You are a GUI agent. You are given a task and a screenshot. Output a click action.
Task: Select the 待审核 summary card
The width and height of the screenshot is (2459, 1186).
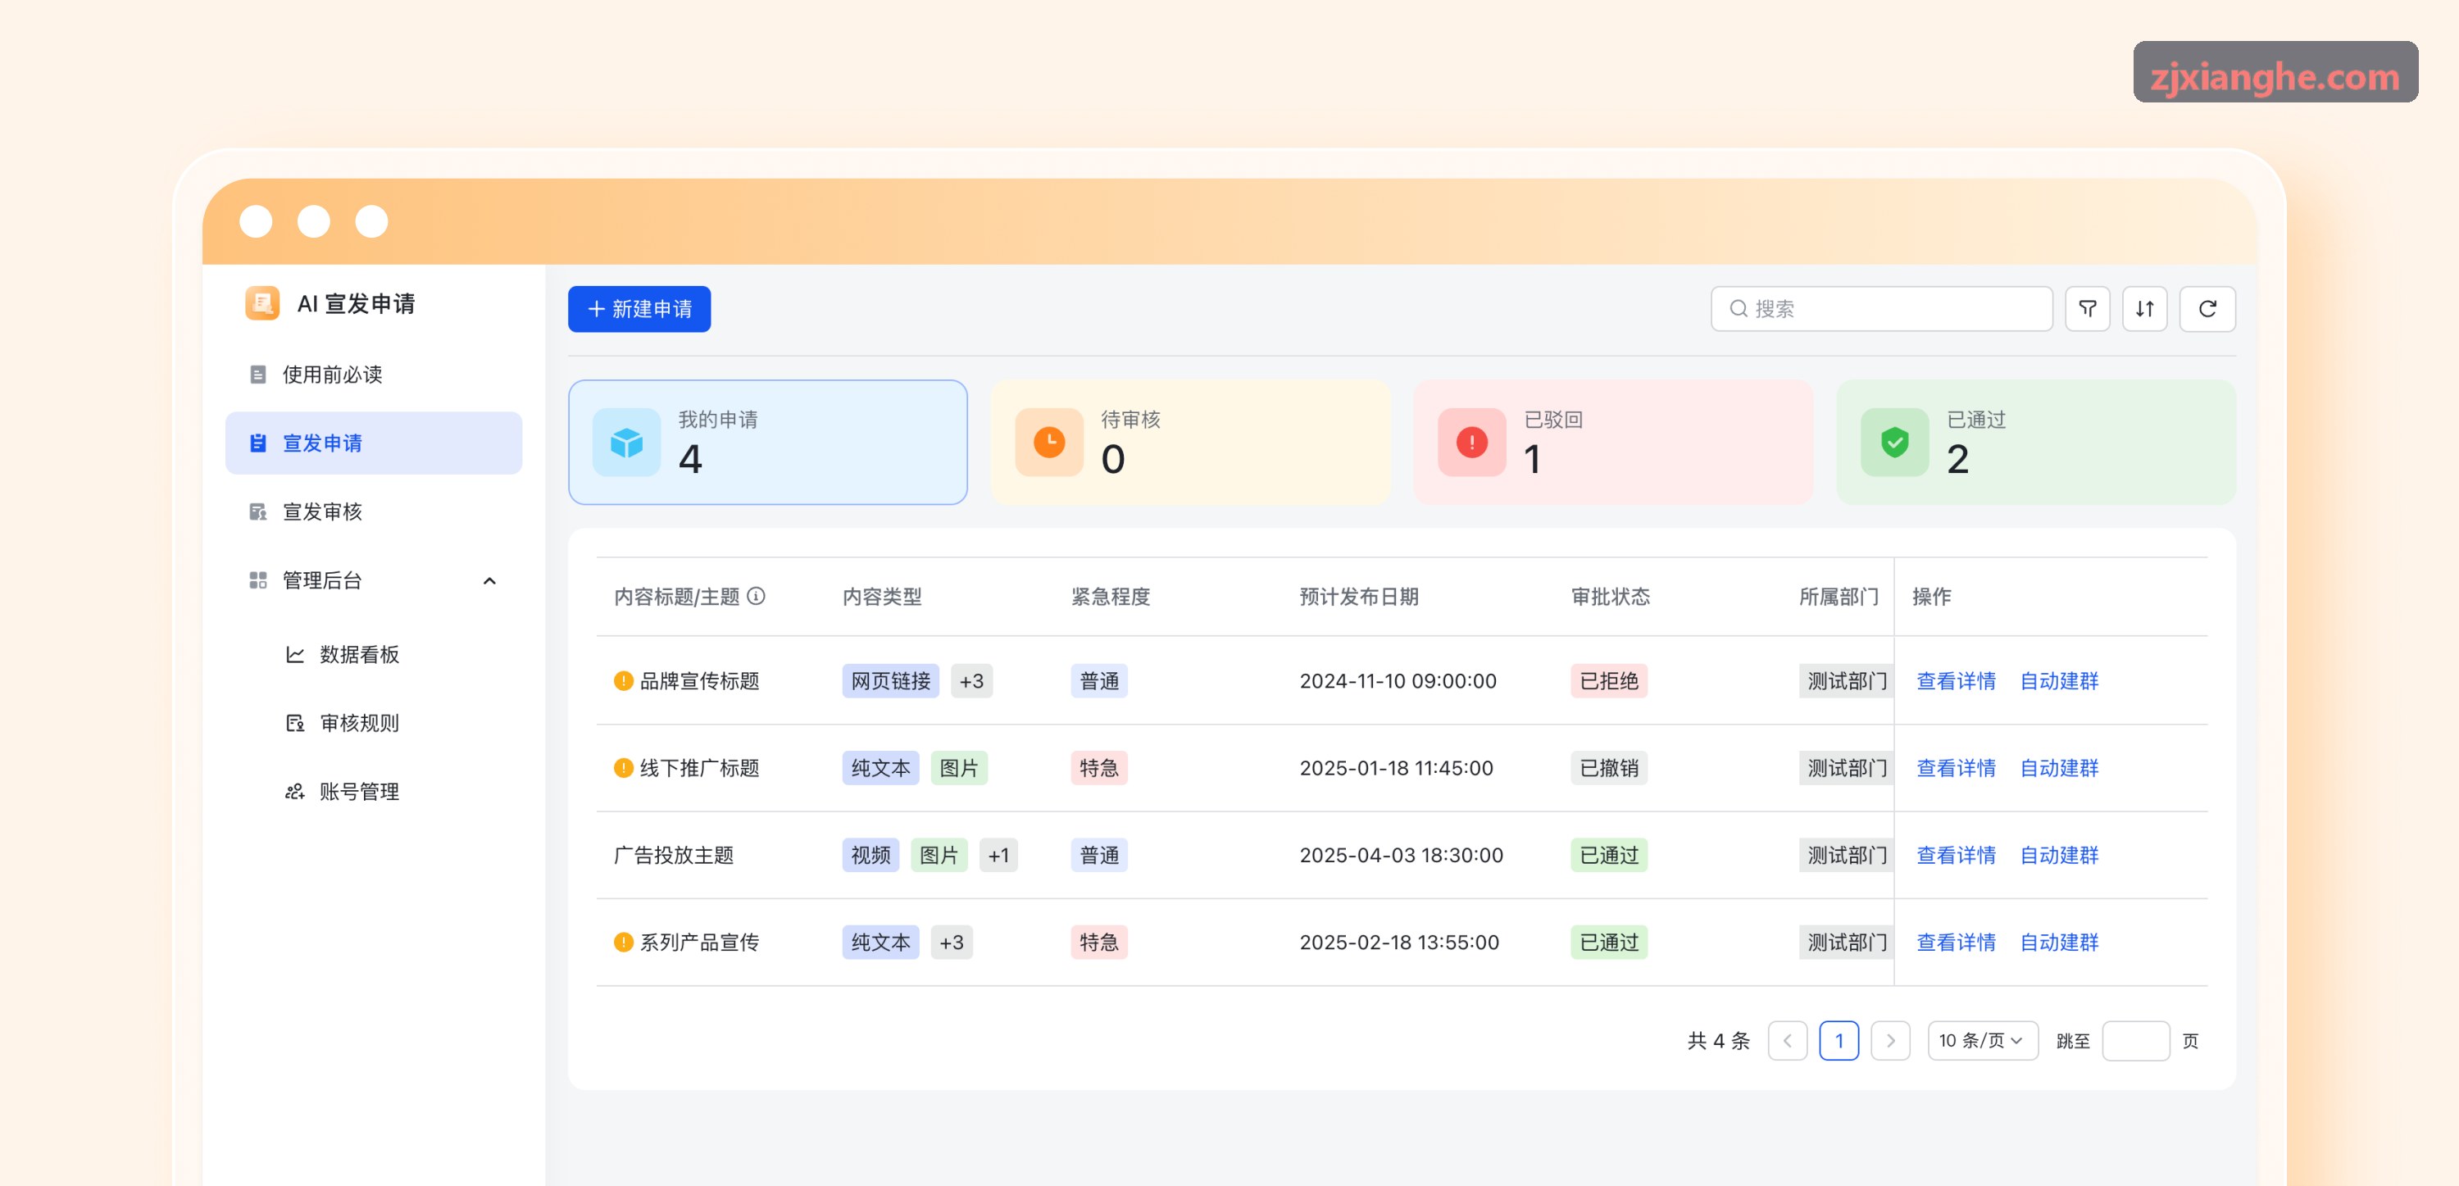pyautogui.click(x=1190, y=442)
